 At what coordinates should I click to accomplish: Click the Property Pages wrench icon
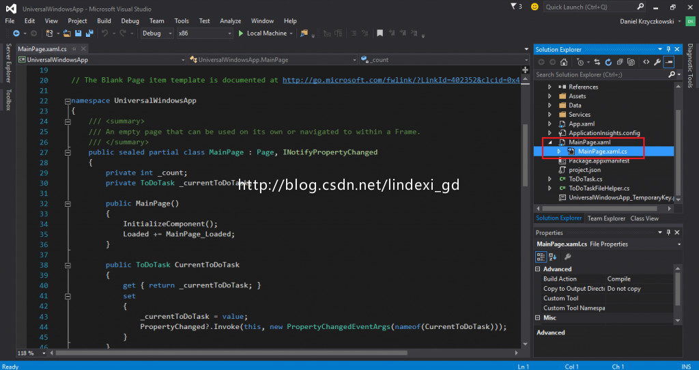coord(567,257)
